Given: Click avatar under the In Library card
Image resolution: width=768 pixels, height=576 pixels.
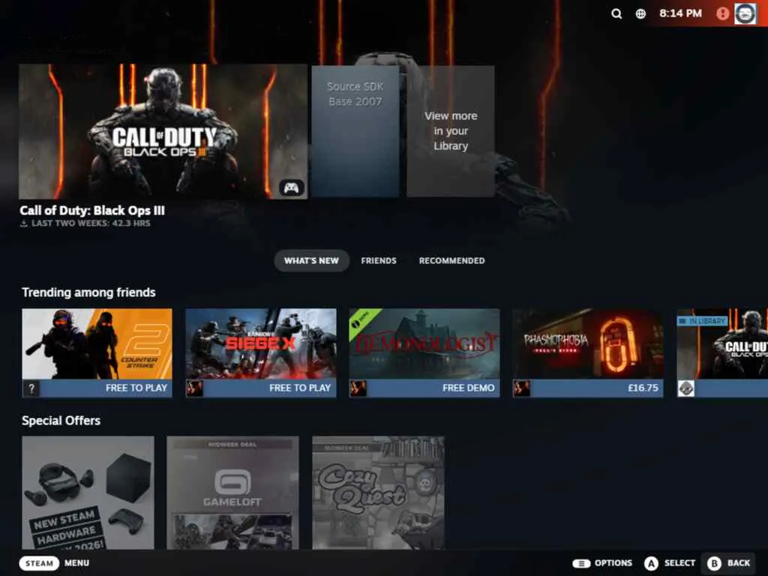Looking at the screenshot, I should click(x=685, y=389).
